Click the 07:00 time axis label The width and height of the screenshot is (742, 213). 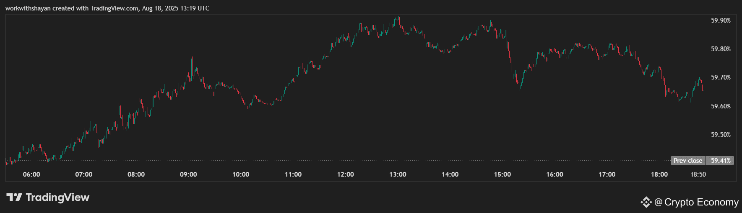(x=84, y=175)
